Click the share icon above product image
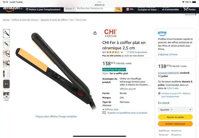Viewport: 199px width, 138px height. [95, 33]
